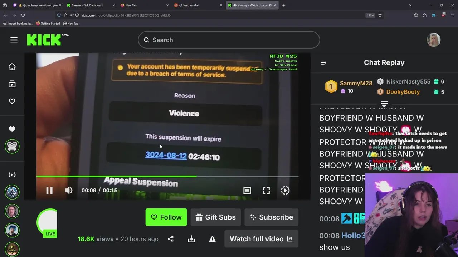Open the hamburger menu beside Kick logo
This screenshot has height=257, width=458.
tap(14, 40)
